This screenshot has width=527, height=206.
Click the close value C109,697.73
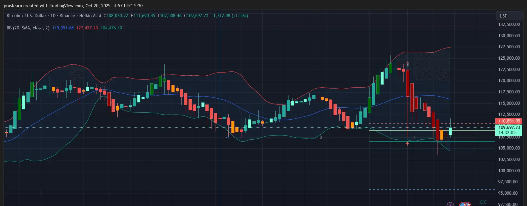tap(196, 16)
